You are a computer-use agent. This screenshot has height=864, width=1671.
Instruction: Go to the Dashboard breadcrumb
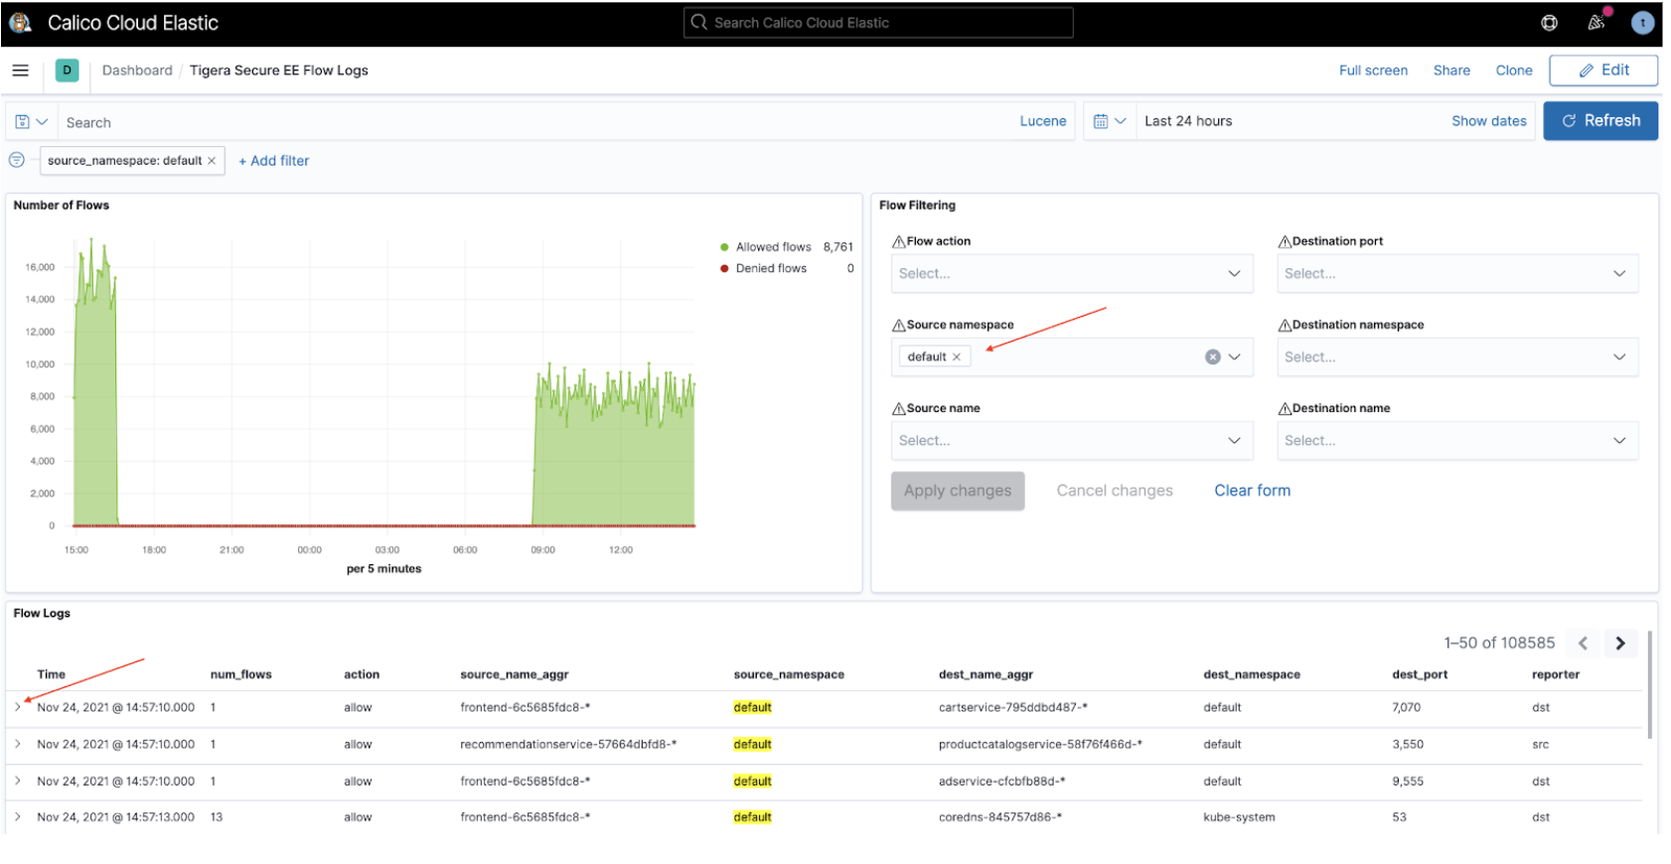[x=137, y=71]
